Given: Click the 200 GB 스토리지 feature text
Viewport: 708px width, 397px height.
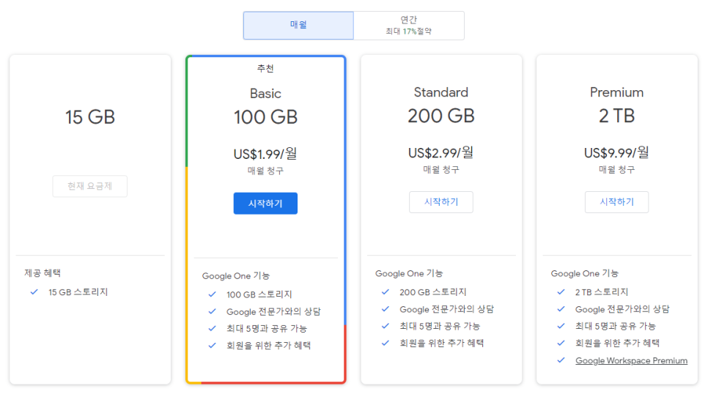Looking at the screenshot, I should click(x=432, y=292).
